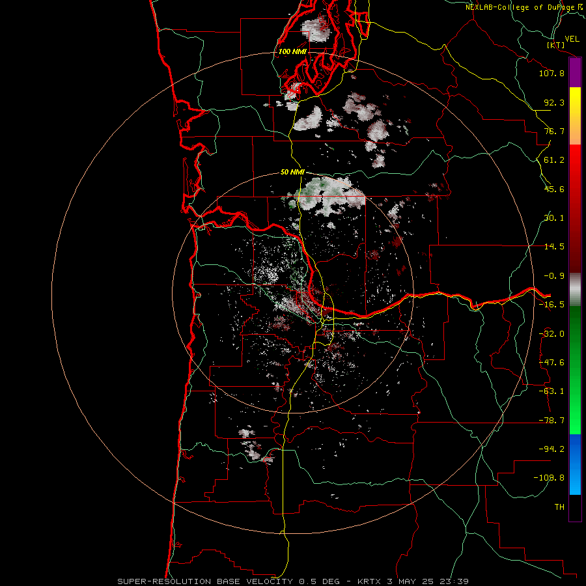Click the -0.9 velocity scale label

click(554, 276)
